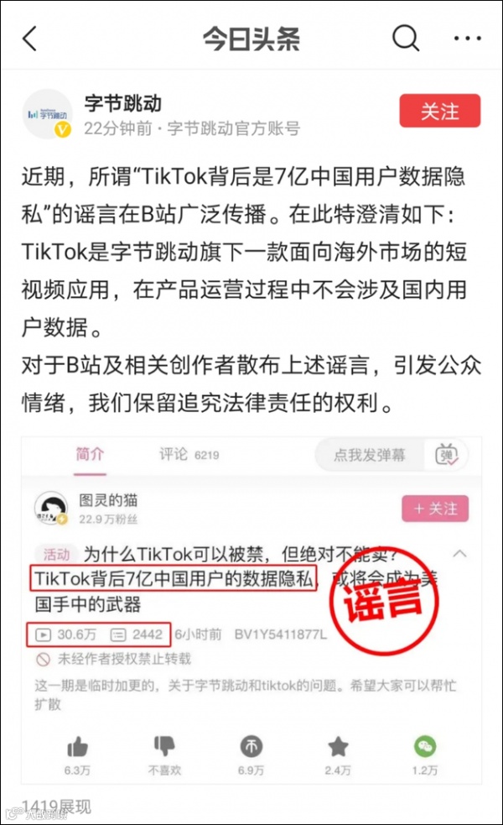503x825 pixels.
Task: Click the 点我发弹幕 input field
Action: pyautogui.click(x=370, y=455)
